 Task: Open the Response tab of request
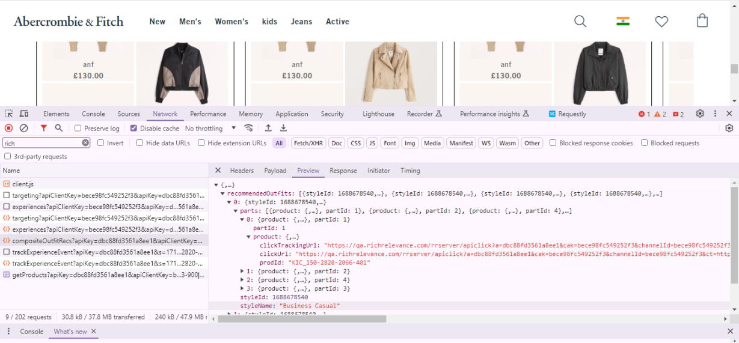[343, 171]
